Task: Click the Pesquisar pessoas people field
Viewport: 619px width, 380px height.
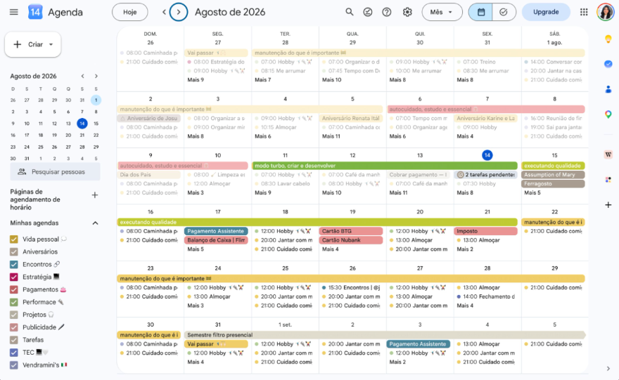Action: tap(56, 172)
